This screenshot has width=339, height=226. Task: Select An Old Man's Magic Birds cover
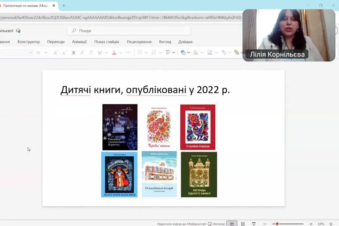119,174
